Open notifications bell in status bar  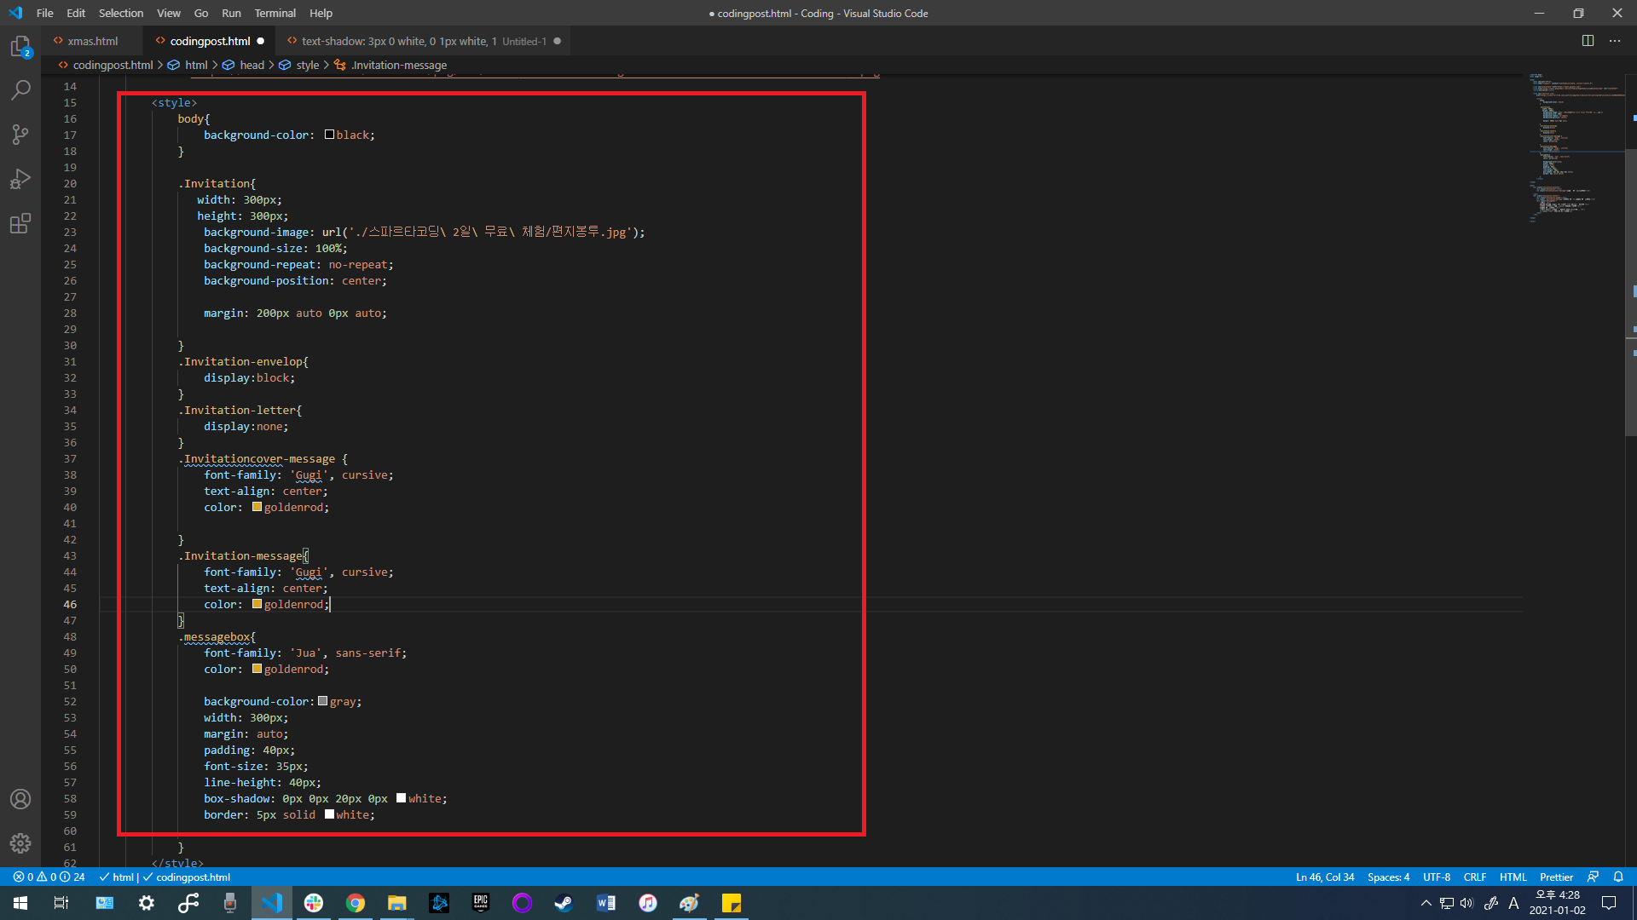pos(1618,877)
